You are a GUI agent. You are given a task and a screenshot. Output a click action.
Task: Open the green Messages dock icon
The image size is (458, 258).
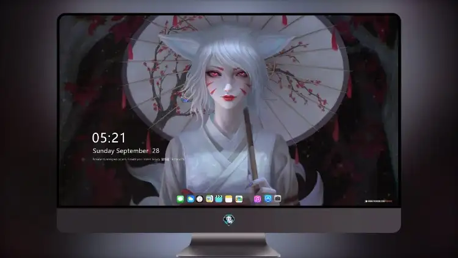(x=180, y=199)
